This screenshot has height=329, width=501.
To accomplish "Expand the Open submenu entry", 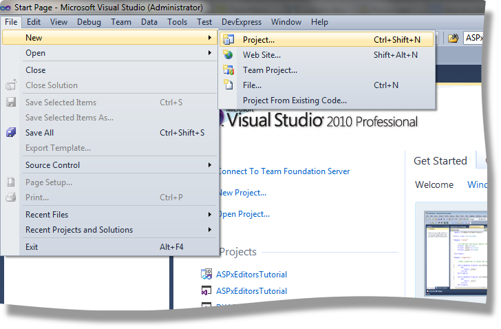I will point(109,53).
